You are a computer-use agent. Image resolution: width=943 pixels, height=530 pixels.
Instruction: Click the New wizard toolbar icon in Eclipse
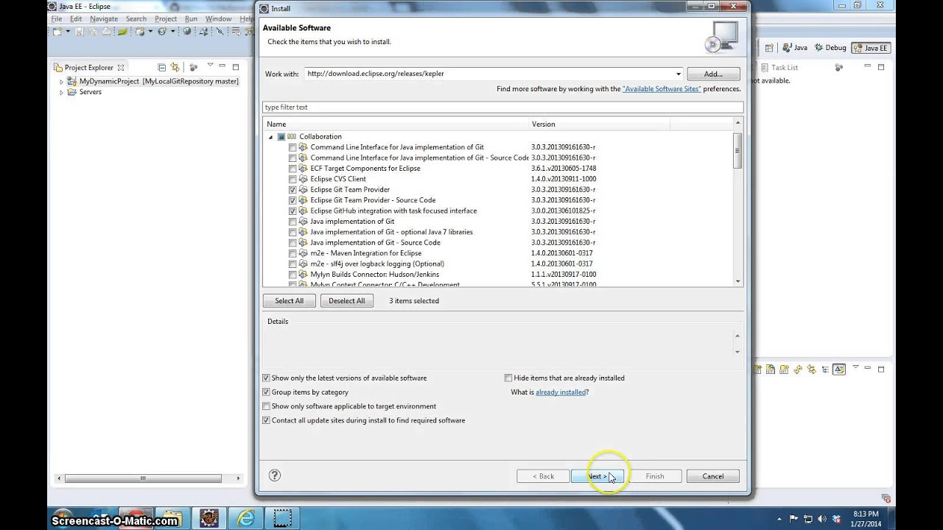[57, 32]
